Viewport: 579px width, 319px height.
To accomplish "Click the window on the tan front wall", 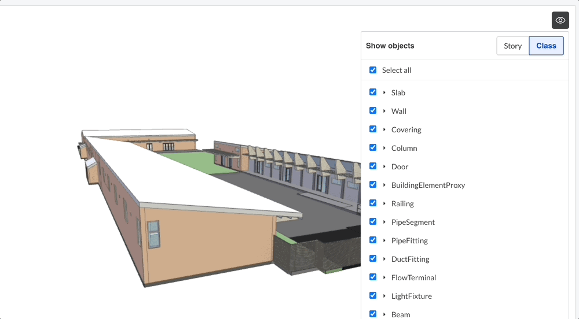I will pyautogui.click(x=153, y=234).
